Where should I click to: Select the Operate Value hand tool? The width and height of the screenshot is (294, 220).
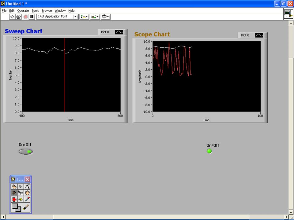[14, 186]
